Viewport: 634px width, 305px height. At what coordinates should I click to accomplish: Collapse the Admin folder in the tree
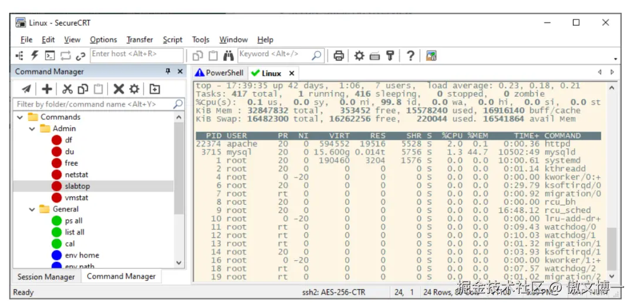[x=32, y=128]
